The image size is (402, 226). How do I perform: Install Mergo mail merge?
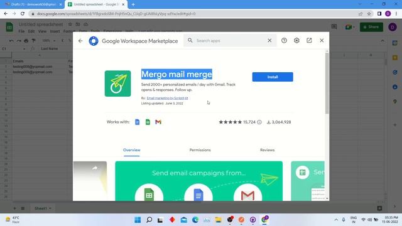coord(273,77)
